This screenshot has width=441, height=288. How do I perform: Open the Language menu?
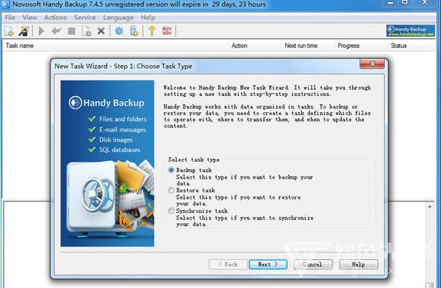click(x=118, y=18)
